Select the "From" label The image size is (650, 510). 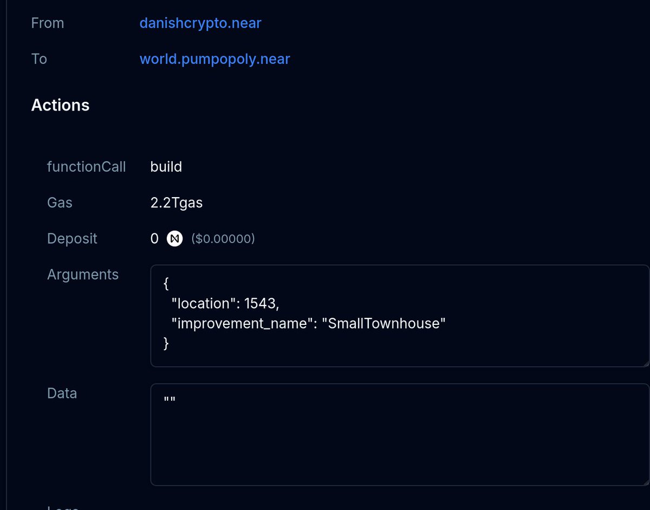point(48,23)
